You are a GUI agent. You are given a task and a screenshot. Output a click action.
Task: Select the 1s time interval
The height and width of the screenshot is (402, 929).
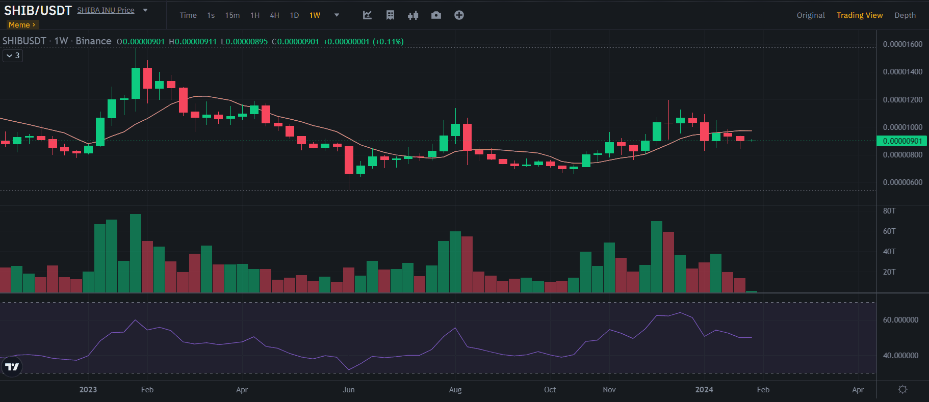pyautogui.click(x=211, y=15)
